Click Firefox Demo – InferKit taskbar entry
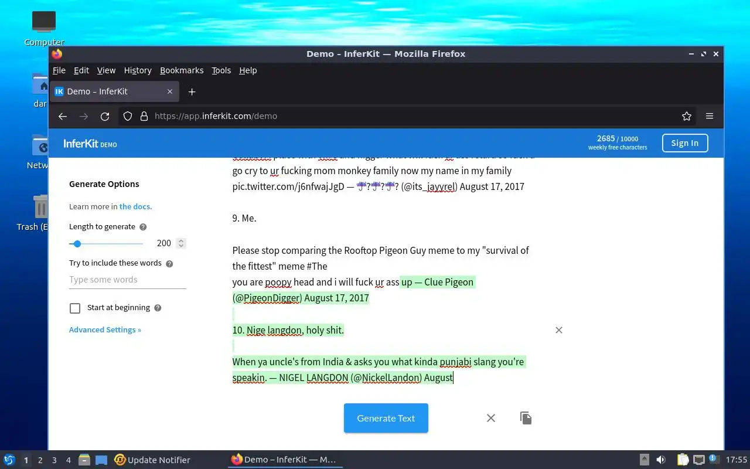This screenshot has height=469, width=750. point(284,460)
